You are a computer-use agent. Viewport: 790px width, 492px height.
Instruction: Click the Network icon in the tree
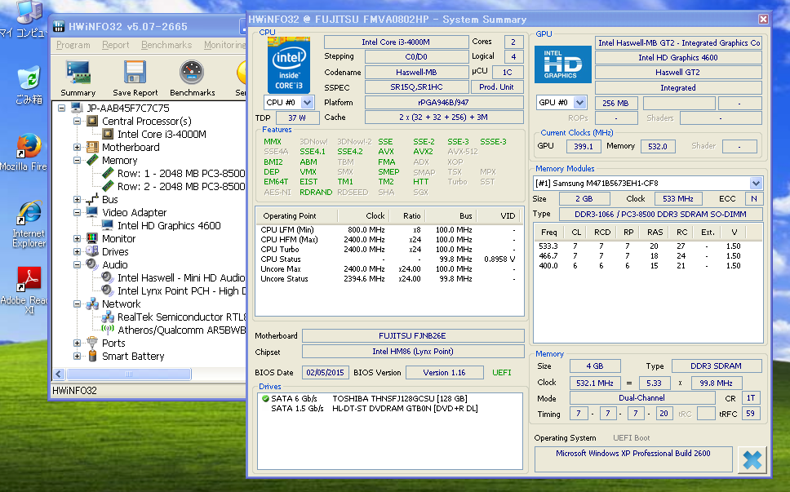coord(92,304)
